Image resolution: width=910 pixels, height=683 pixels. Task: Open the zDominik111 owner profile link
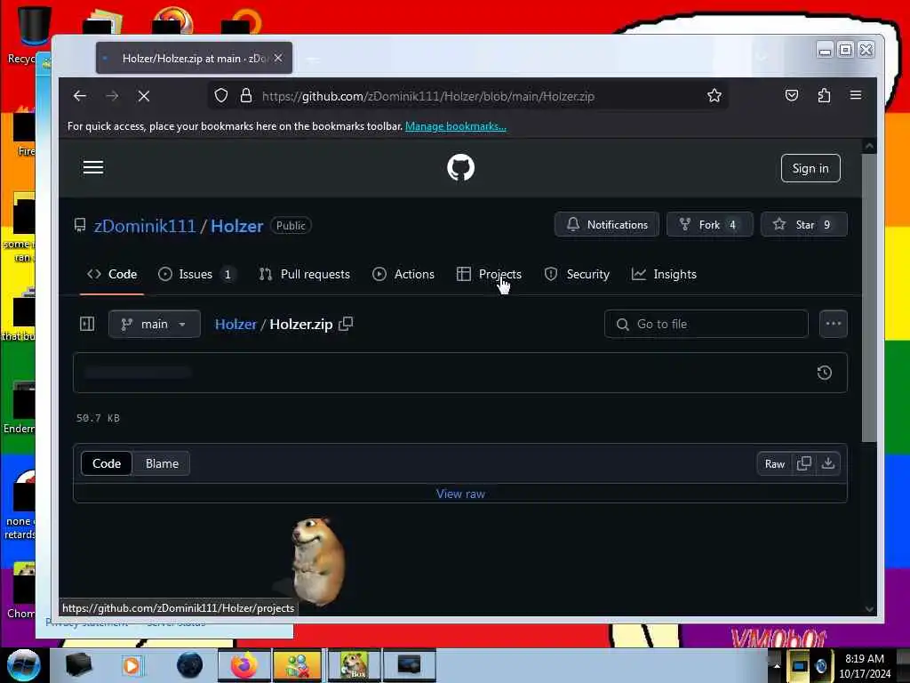(145, 226)
